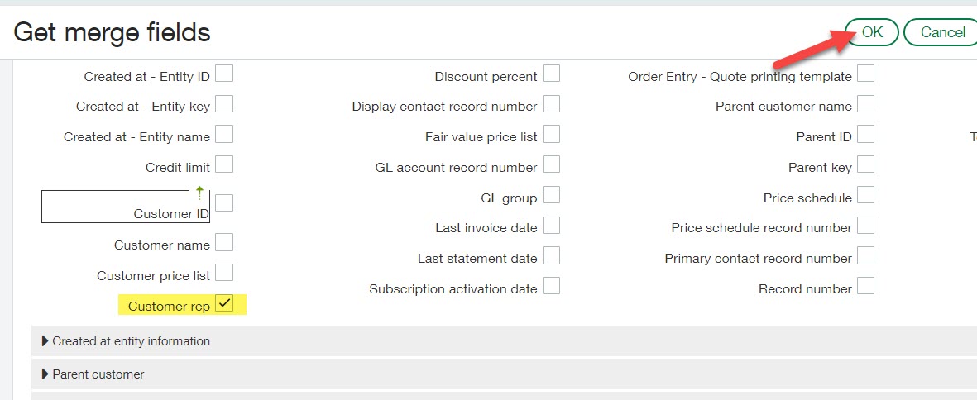Viewport: 977px width, 400px height.
Task: Tick the Parent customer name checkbox
Action: click(x=865, y=104)
